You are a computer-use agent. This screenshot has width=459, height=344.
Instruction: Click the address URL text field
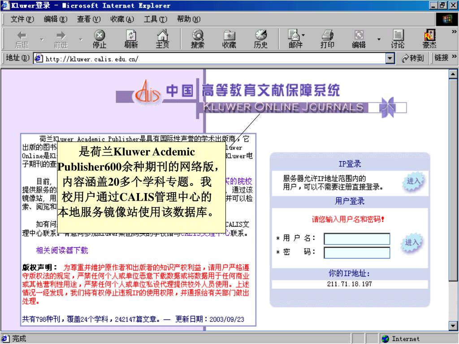point(214,59)
